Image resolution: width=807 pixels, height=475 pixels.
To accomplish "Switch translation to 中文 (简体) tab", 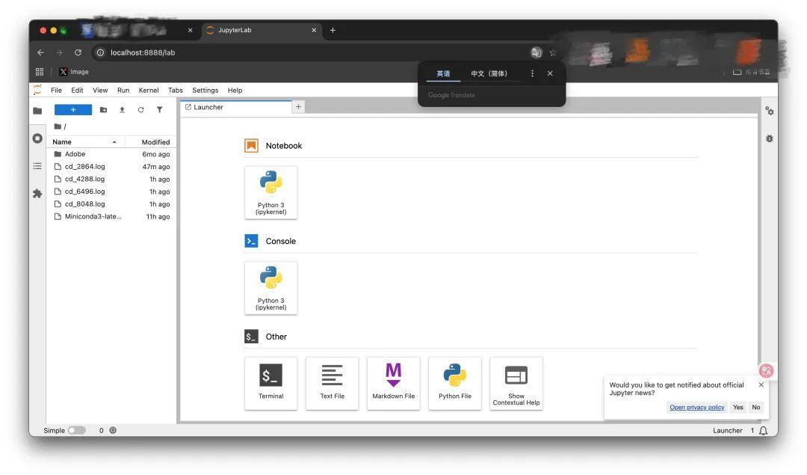I will pos(489,73).
